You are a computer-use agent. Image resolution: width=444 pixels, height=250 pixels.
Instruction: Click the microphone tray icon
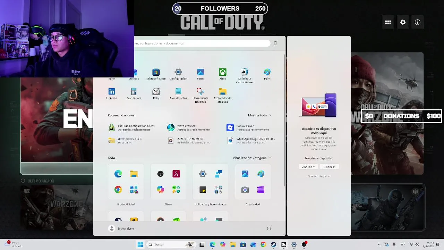394,244
